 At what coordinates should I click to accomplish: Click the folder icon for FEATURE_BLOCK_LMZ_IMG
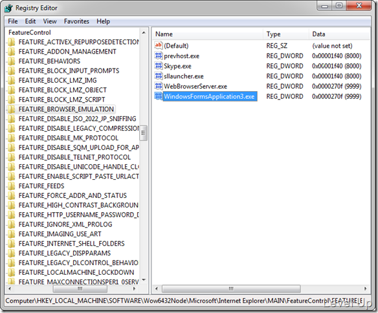(x=11, y=80)
